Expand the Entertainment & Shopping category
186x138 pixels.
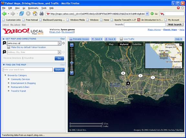tap(9, 83)
